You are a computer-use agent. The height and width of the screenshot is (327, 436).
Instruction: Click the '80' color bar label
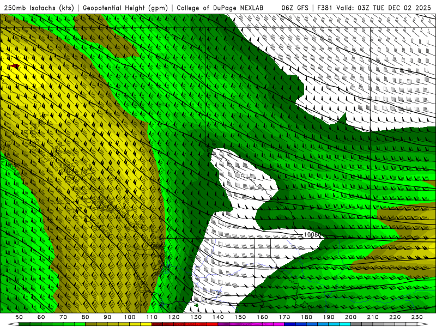click(x=86, y=317)
